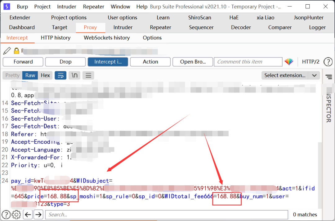
Task: Switch to the Sequencer tab
Action: [x=201, y=27]
